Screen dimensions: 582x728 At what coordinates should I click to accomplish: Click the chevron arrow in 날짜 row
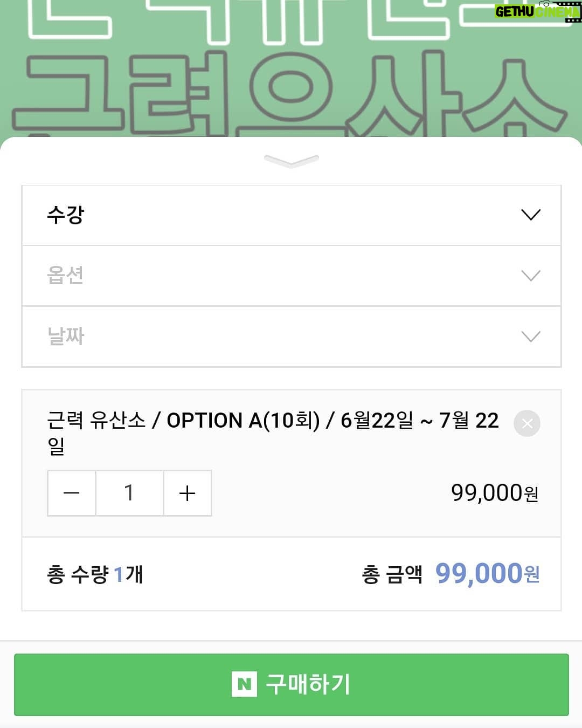click(531, 337)
